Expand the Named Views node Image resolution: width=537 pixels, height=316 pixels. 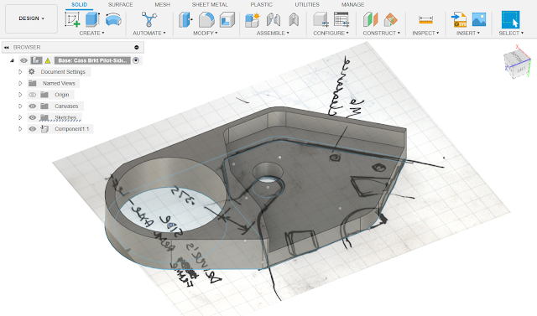(20, 83)
